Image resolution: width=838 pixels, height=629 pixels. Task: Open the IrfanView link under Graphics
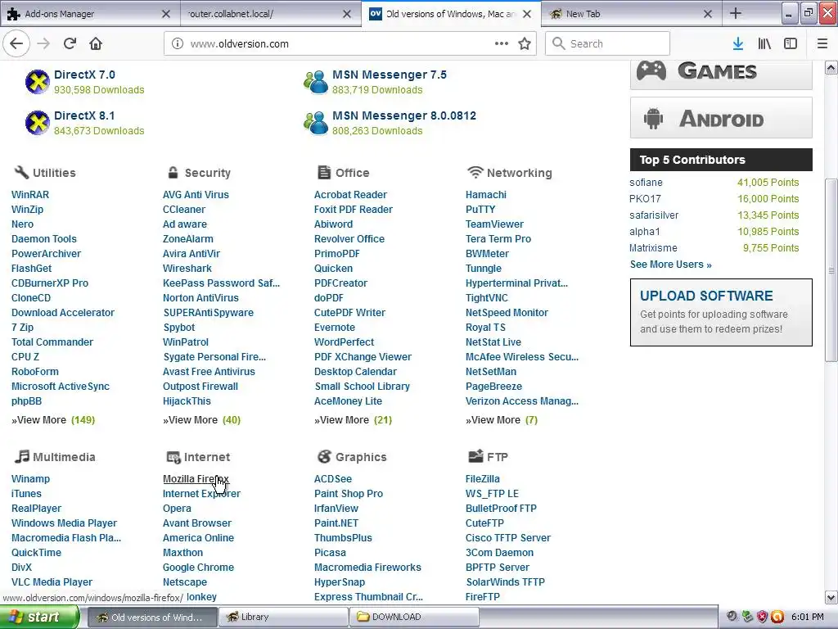[336, 508]
